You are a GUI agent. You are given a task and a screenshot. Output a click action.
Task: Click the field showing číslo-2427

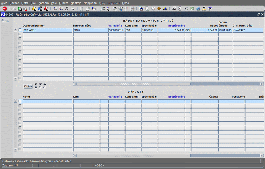coord(248,30)
